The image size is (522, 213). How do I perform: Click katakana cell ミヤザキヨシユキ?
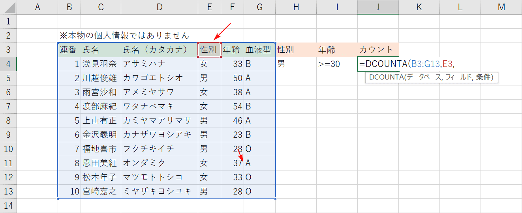[160, 191]
